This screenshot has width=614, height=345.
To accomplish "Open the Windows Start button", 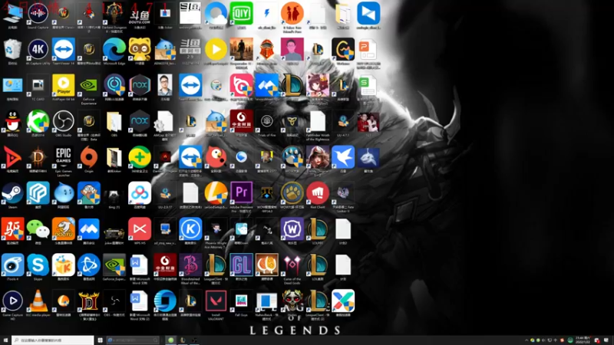I will [5, 340].
